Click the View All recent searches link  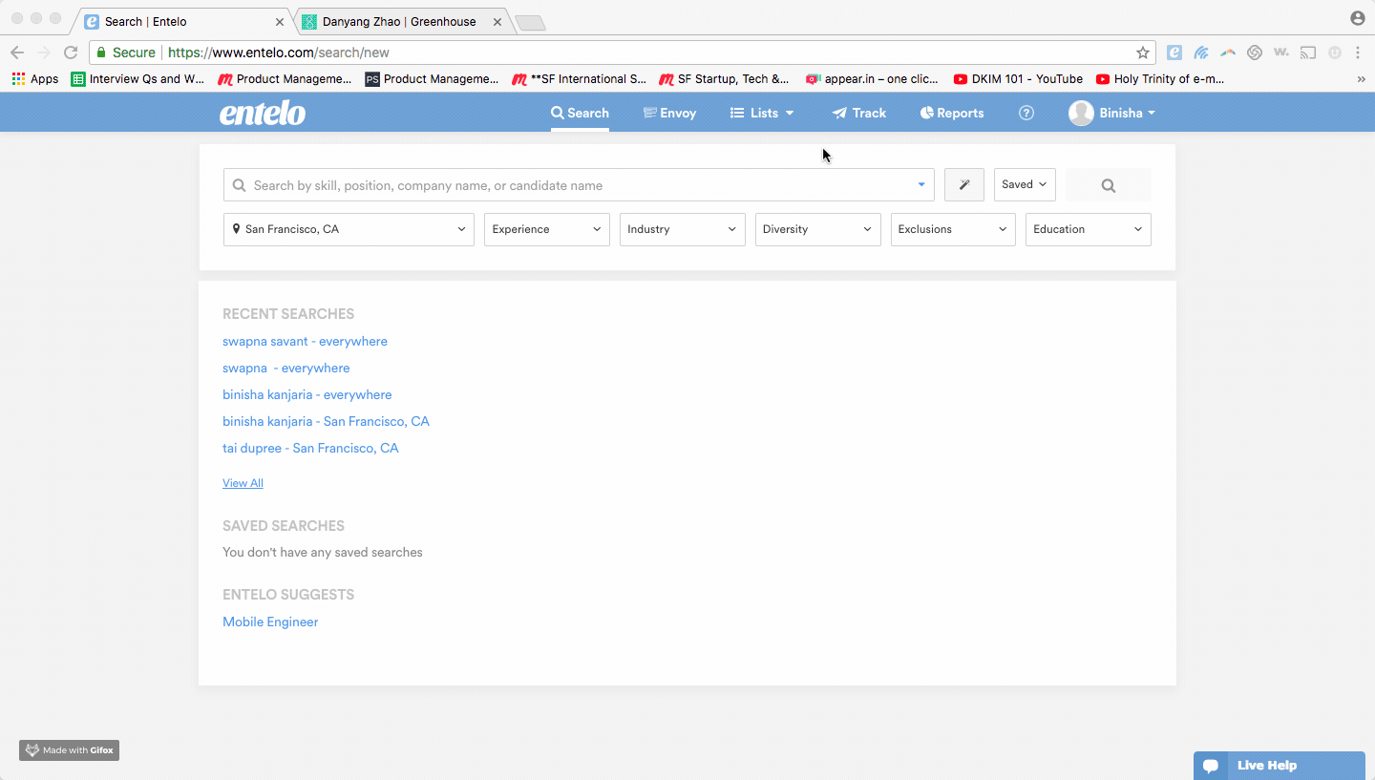(x=243, y=483)
